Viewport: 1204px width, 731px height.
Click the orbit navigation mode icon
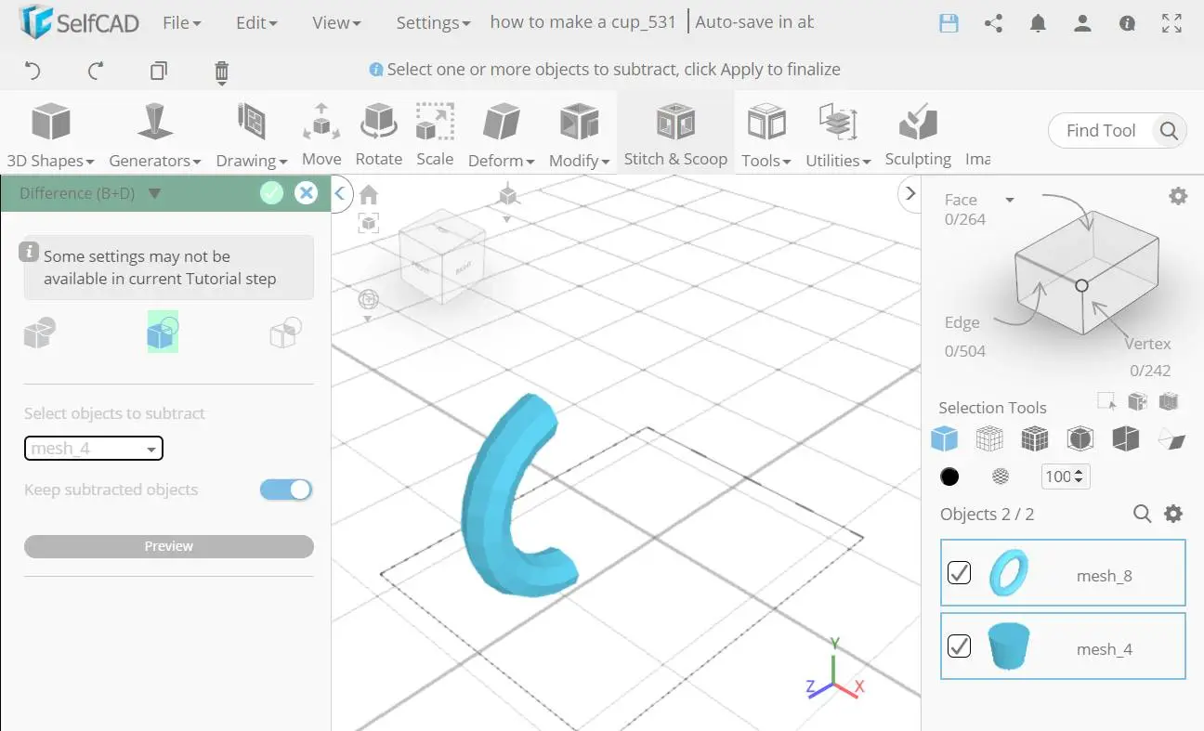pos(368,299)
